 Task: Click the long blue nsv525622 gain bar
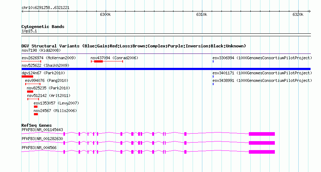[166, 69]
